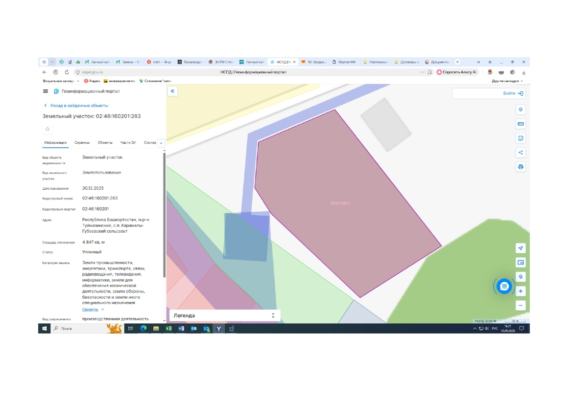Click the Войти login button
Screen dimensions: 568x401
(512, 93)
